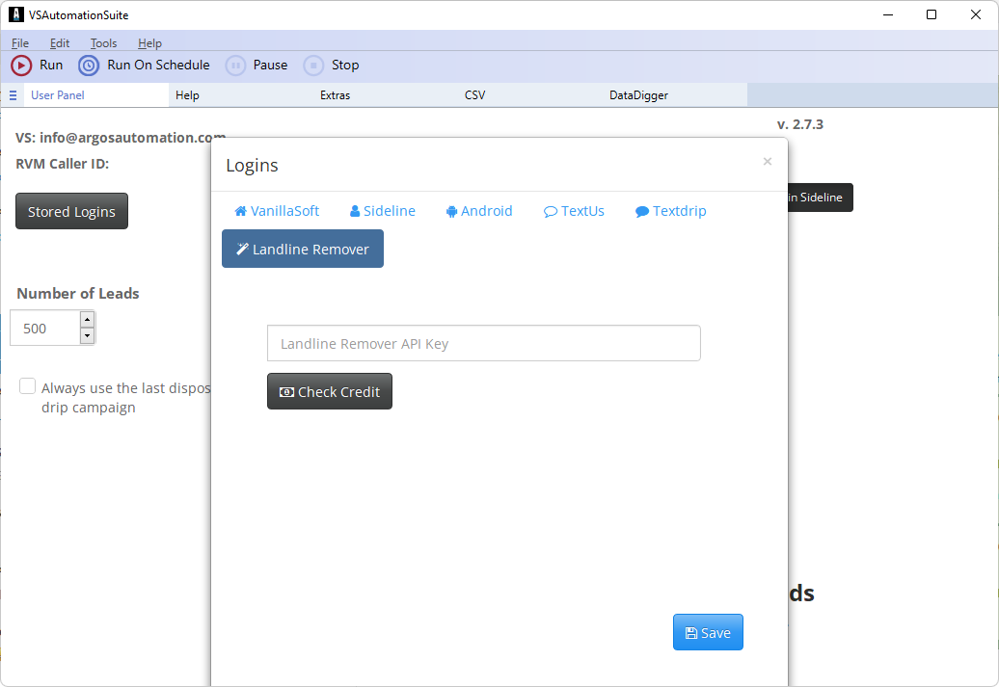Save the login settings
999x687 pixels.
(708, 632)
